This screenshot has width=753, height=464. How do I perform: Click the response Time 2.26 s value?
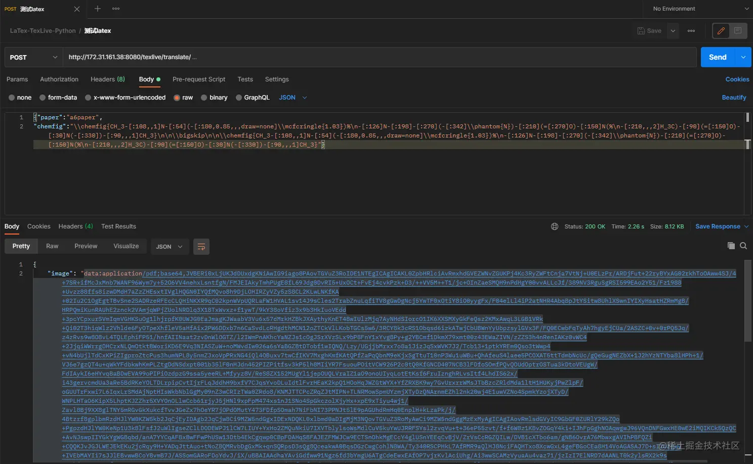pyautogui.click(x=628, y=226)
